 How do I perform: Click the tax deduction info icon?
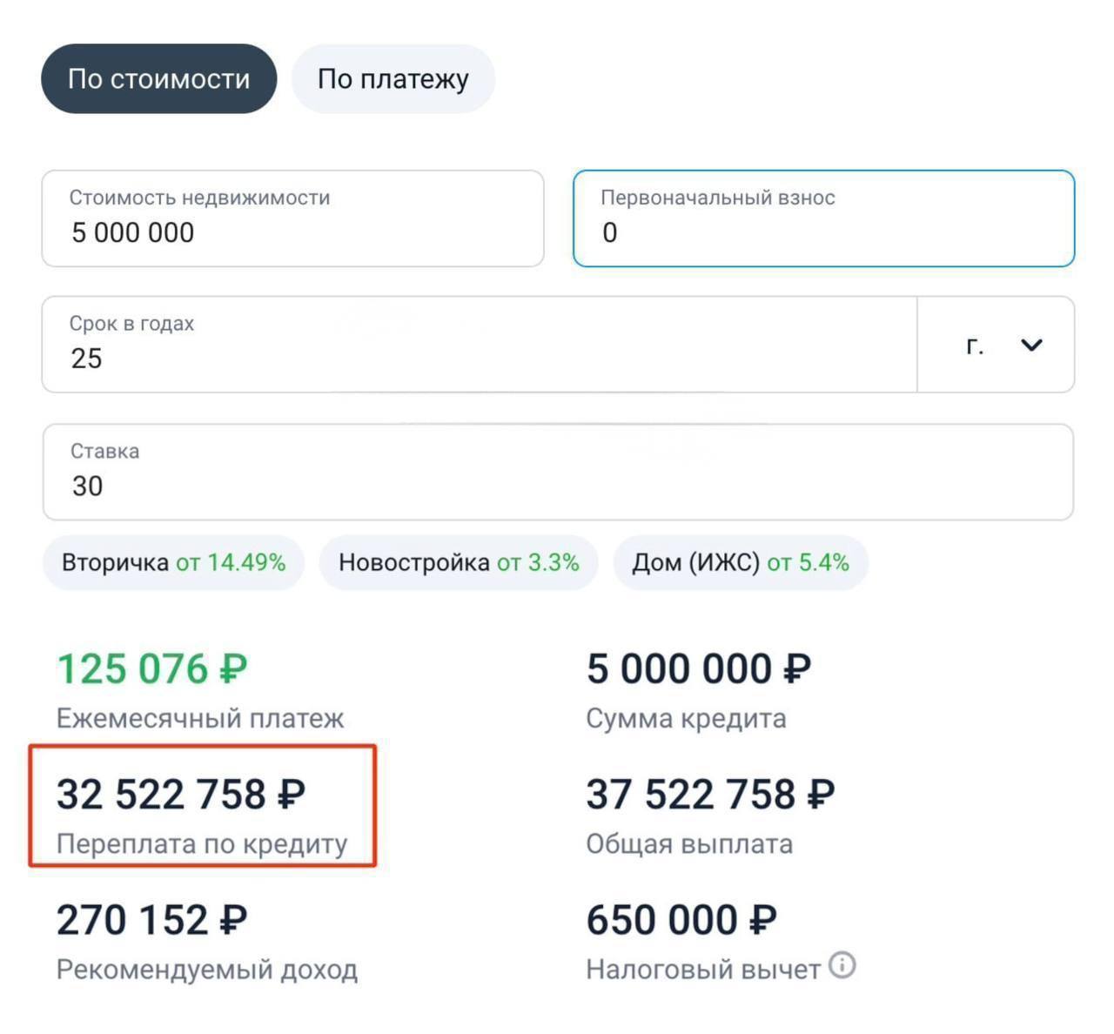(842, 965)
